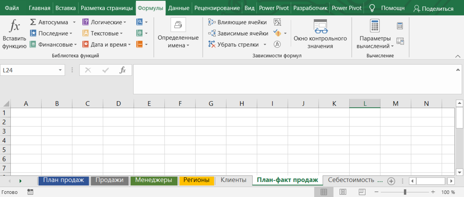
Task: Open the Логические functions library
Action: click(104, 22)
